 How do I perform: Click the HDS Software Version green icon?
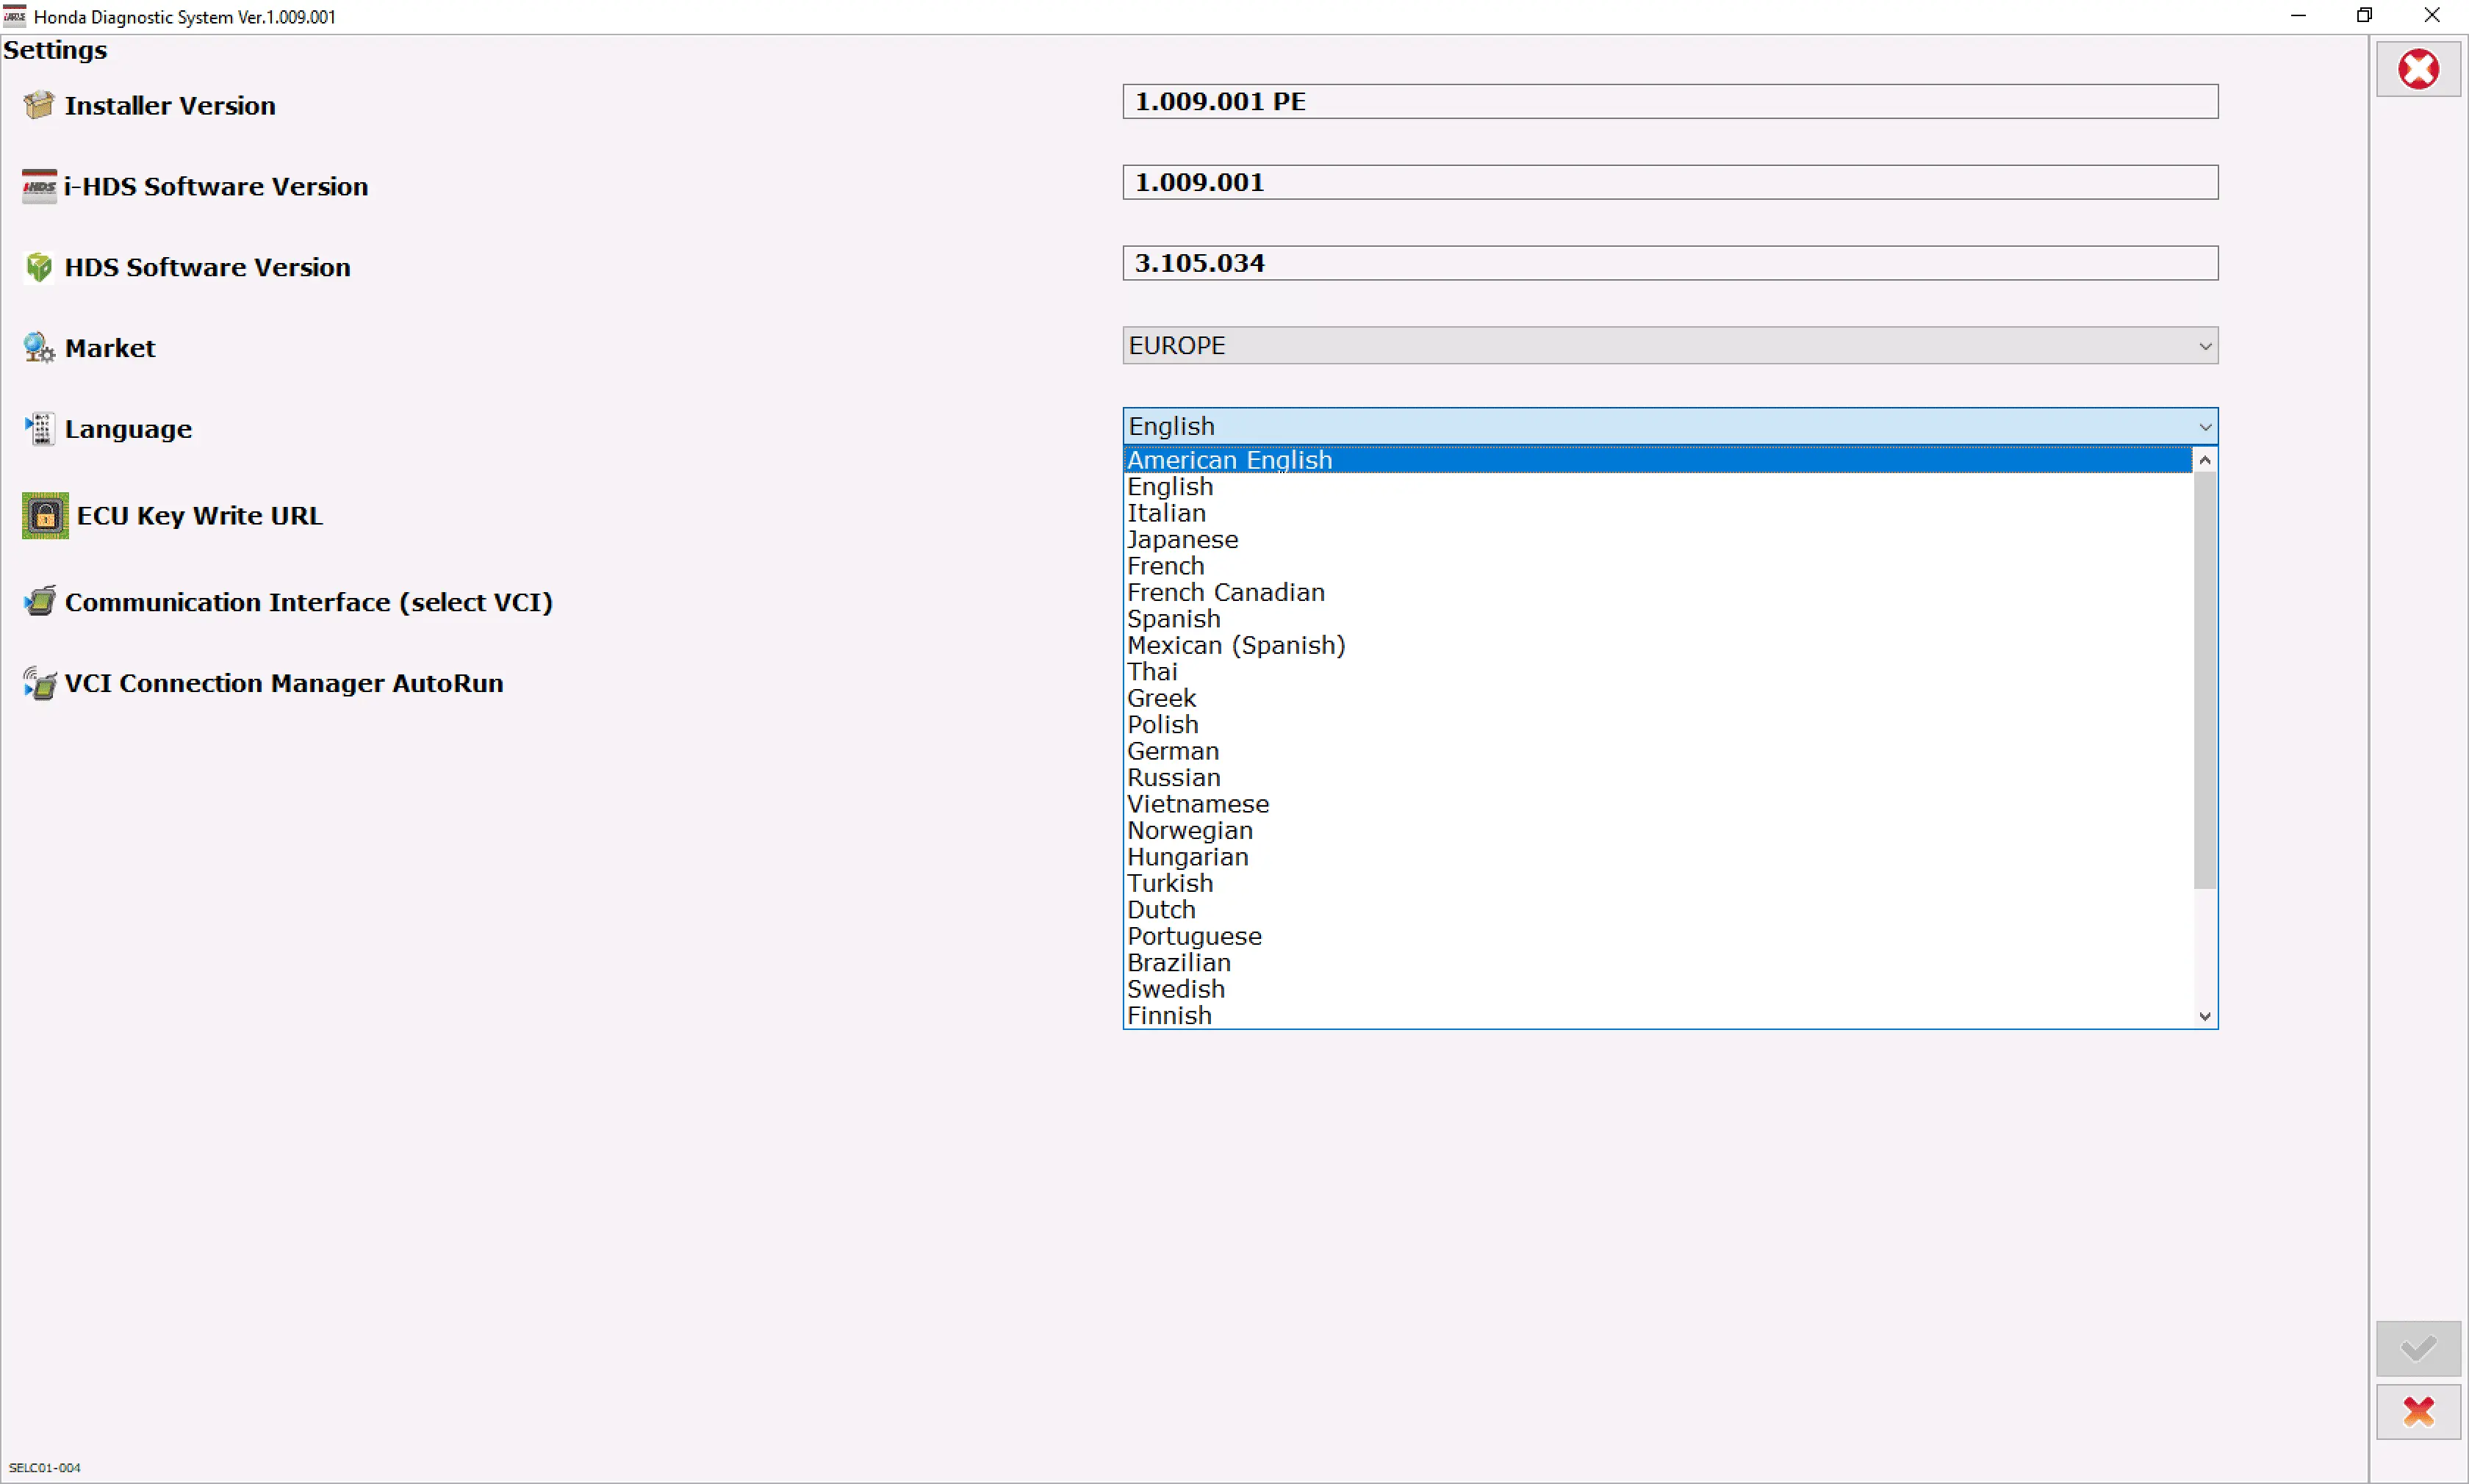click(39, 267)
